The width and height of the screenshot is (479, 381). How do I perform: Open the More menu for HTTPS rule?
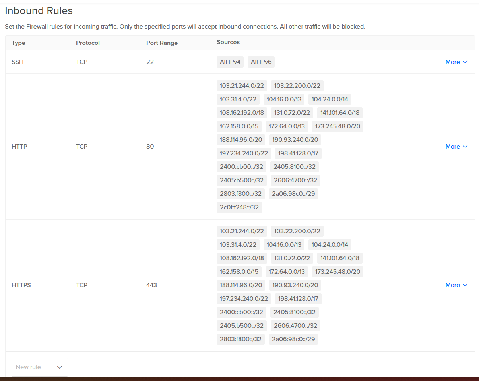tap(456, 285)
